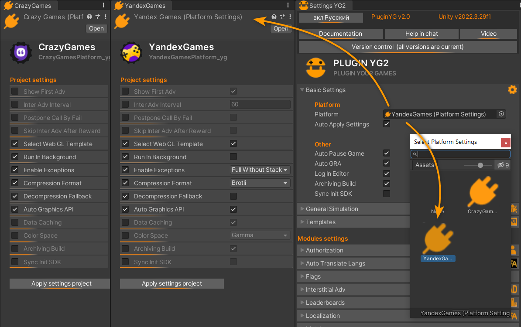521x327 pixels.
Task: Click the purple CrazyGames logo
Action: tap(21, 52)
